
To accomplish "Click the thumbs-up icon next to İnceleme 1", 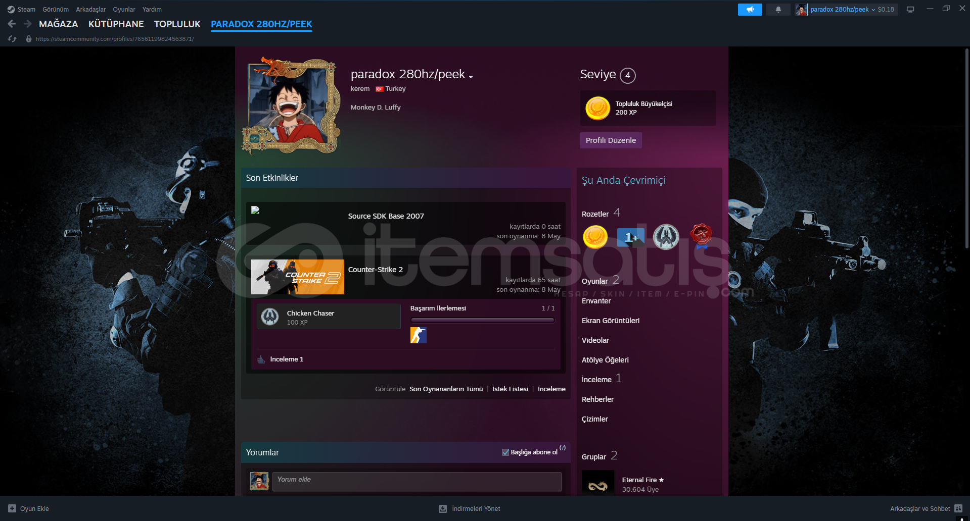I will tap(261, 359).
